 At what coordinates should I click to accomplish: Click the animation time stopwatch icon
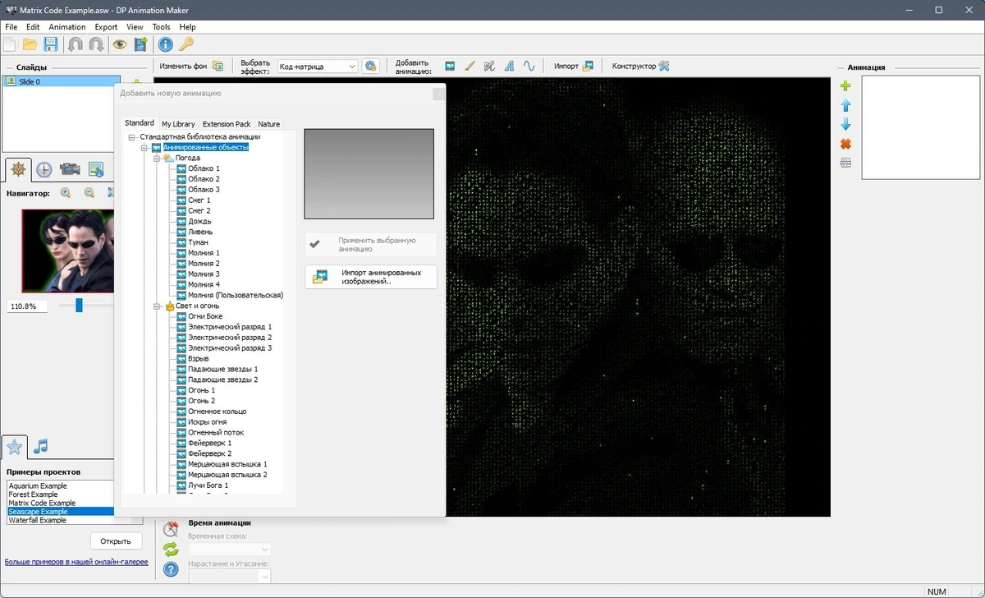[171, 528]
